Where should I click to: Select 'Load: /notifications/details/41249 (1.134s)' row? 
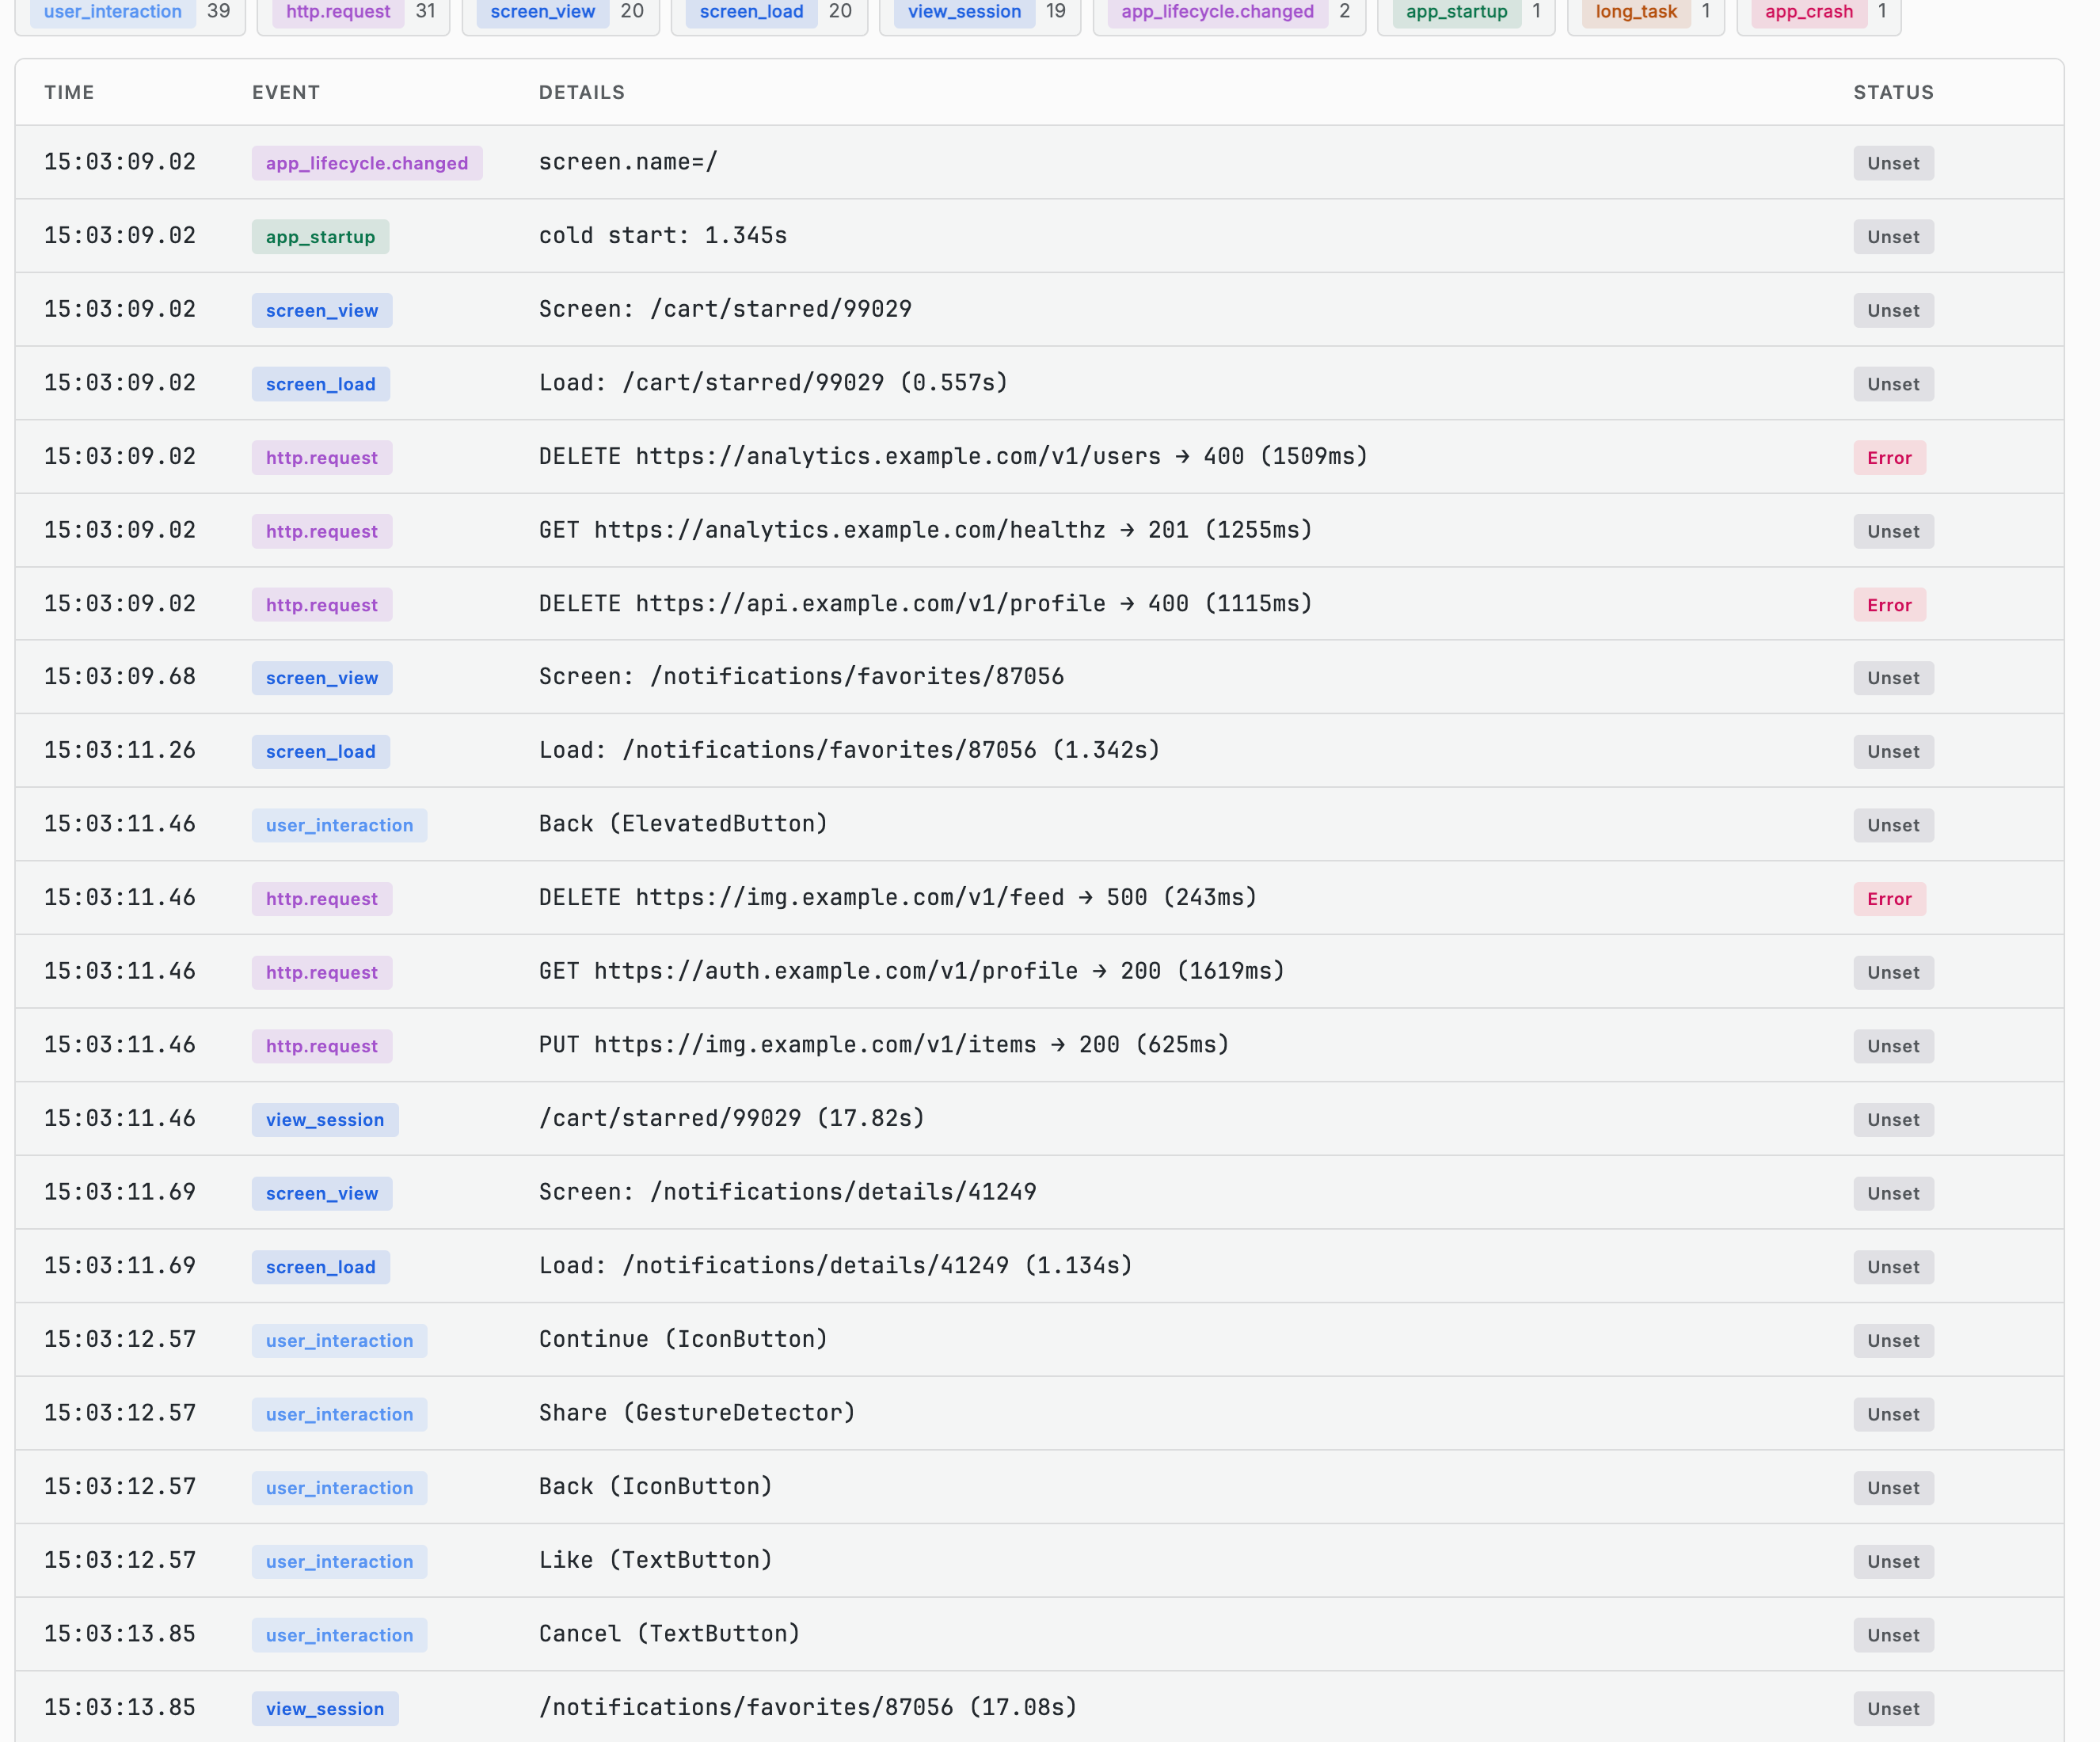1039,1266
